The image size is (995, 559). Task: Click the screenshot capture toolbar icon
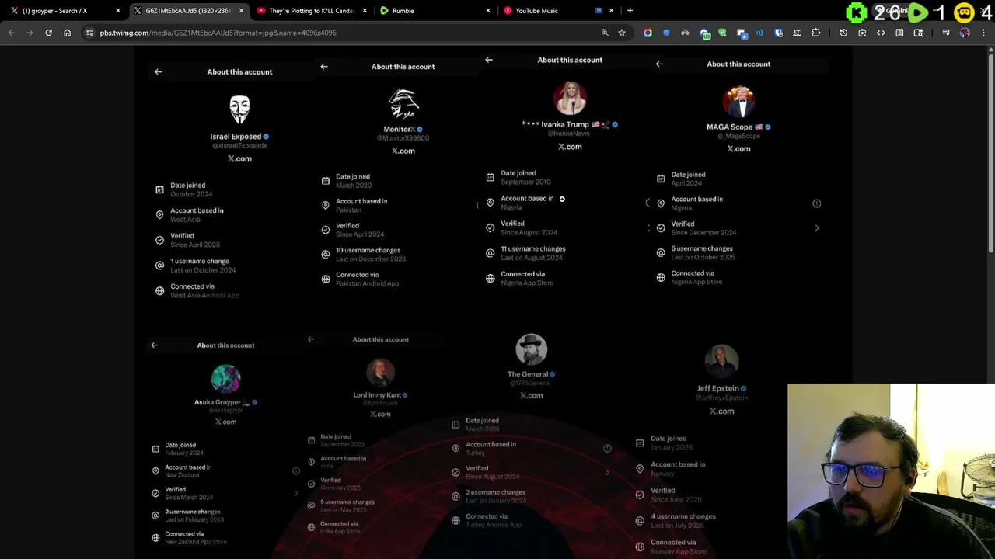[862, 33]
